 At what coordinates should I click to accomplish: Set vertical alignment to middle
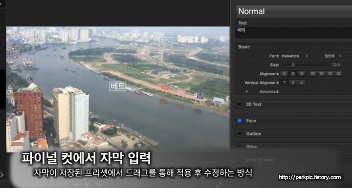point(293,83)
